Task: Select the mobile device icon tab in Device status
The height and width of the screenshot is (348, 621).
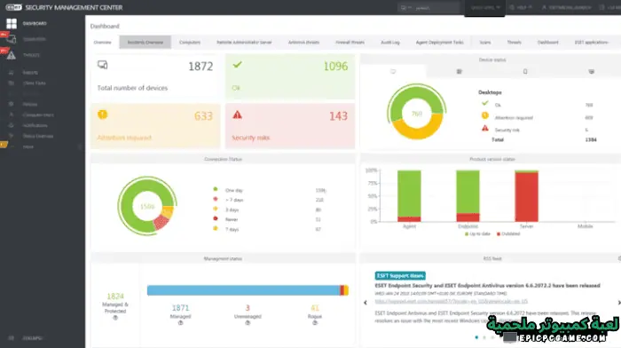Action: pos(525,72)
